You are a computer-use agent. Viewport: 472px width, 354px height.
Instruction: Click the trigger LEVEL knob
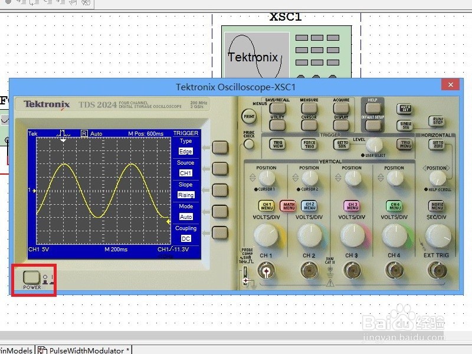pyautogui.click(x=374, y=146)
